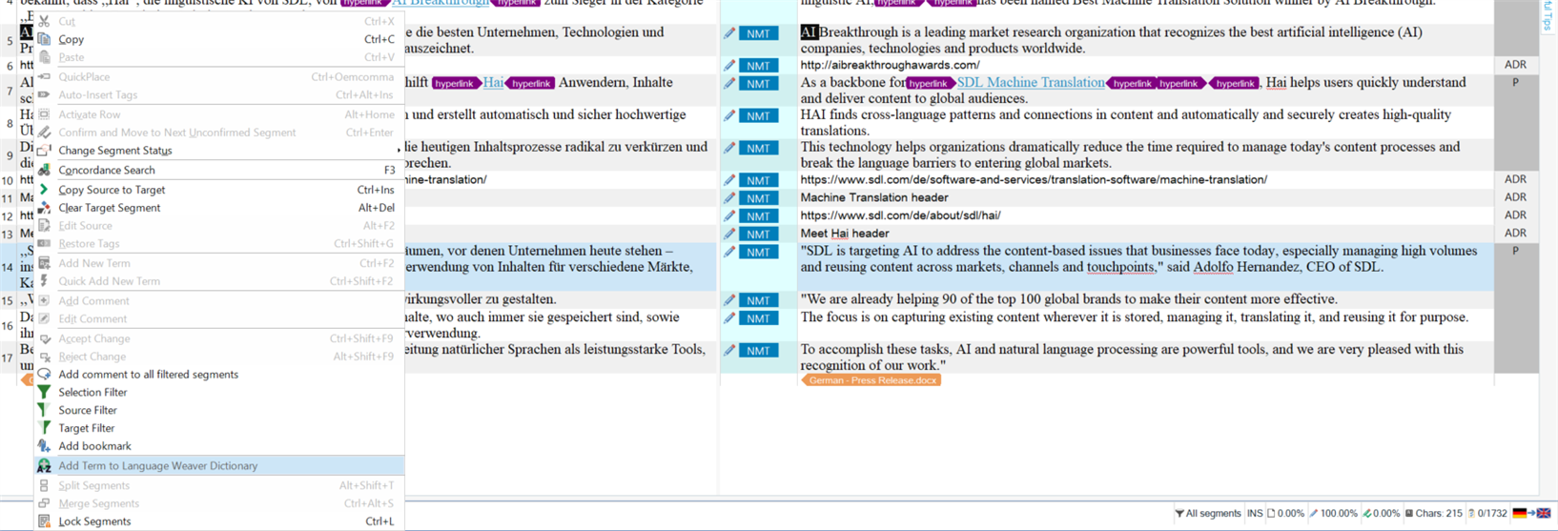Click target URL ending in /about/sdl/hai/
Image resolution: width=1558 pixels, height=531 pixels.
coord(900,215)
